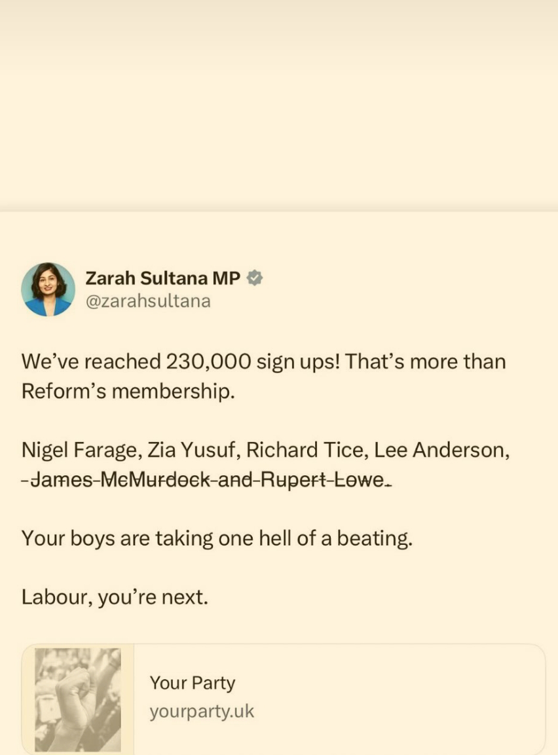Open the Your Party link preview card
Viewport: 558px width, 755px height.
pos(284,699)
